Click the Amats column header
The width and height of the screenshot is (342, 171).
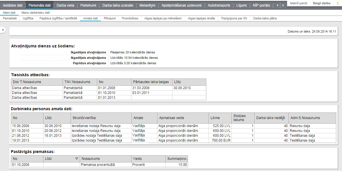(144, 118)
